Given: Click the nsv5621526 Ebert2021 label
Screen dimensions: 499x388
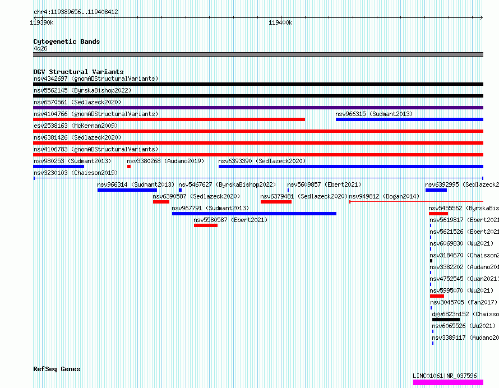Looking at the screenshot, I should pos(464,232).
